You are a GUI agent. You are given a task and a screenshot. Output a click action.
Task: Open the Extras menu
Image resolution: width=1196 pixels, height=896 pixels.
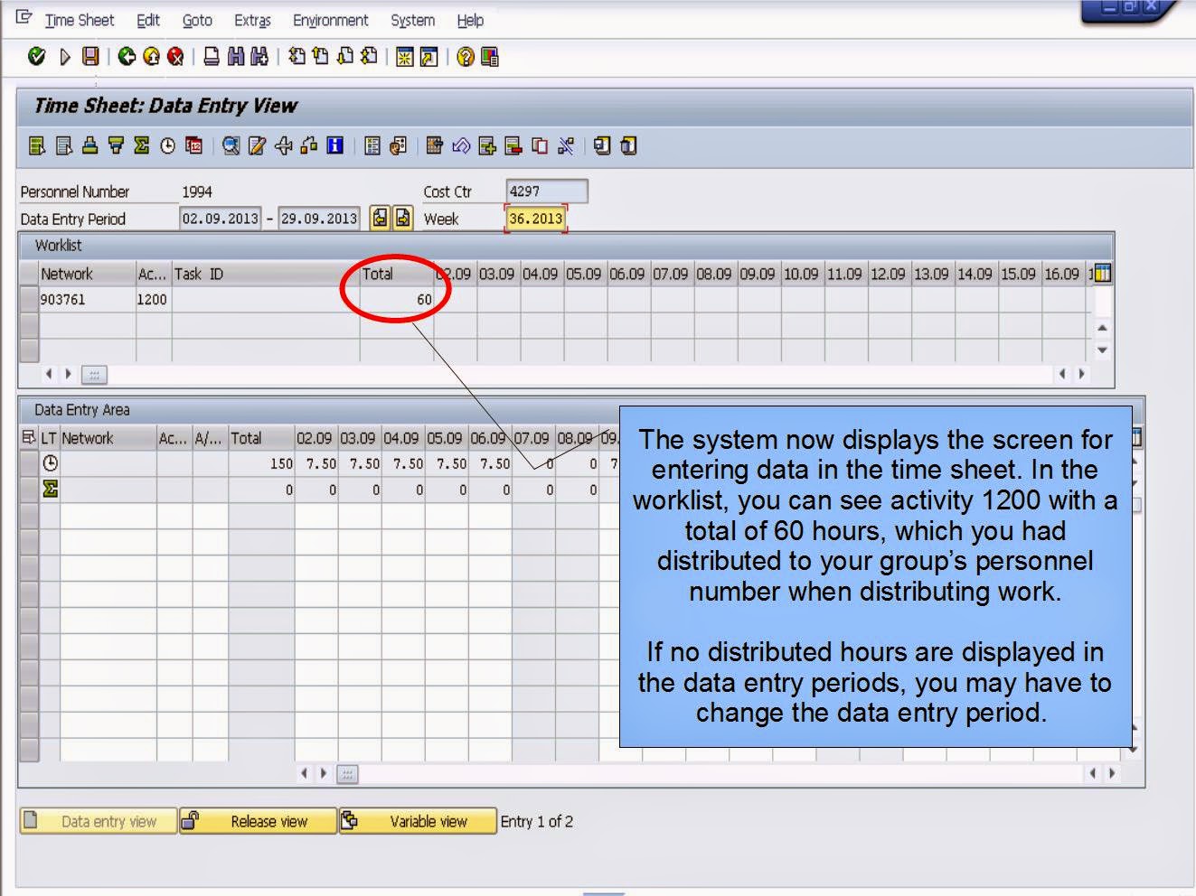[252, 20]
